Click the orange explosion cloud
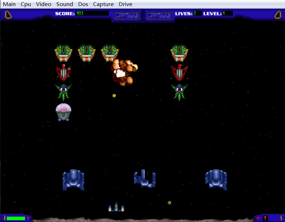This screenshot has height=222, width=285. (x=124, y=72)
